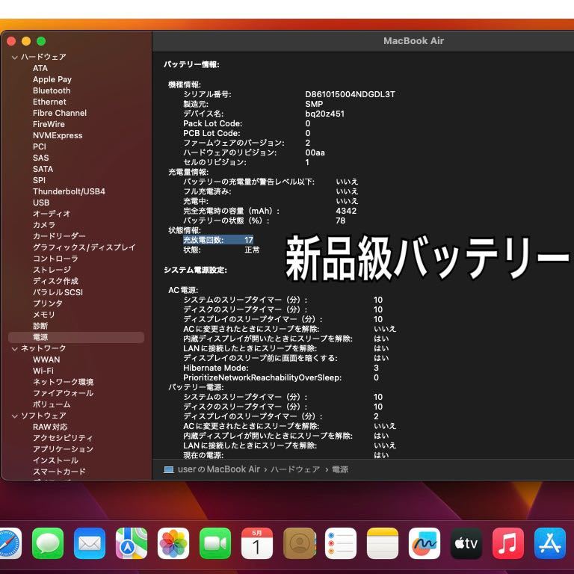
Task: Select WWAN in the sidebar
Action: click(x=46, y=359)
